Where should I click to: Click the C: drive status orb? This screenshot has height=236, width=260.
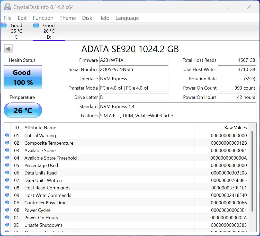click(x=4, y=25)
